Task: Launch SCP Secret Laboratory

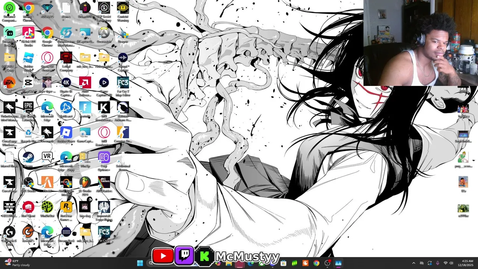Action: click(104, 11)
